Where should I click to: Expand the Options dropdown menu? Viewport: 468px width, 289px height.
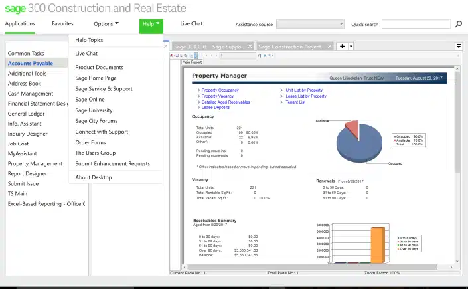106,24
